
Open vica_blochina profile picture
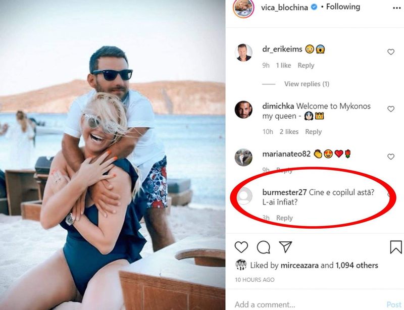click(x=243, y=8)
